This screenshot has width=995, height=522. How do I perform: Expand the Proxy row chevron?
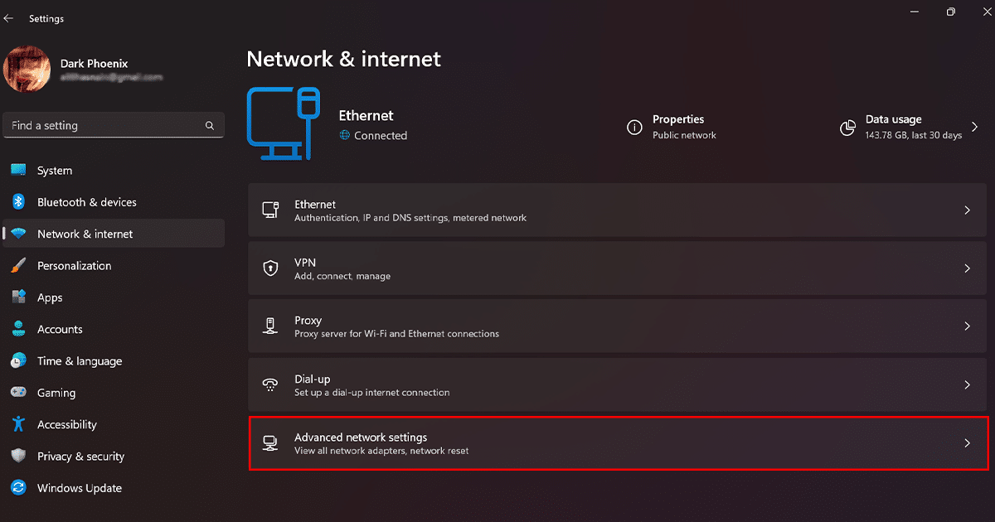(967, 326)
